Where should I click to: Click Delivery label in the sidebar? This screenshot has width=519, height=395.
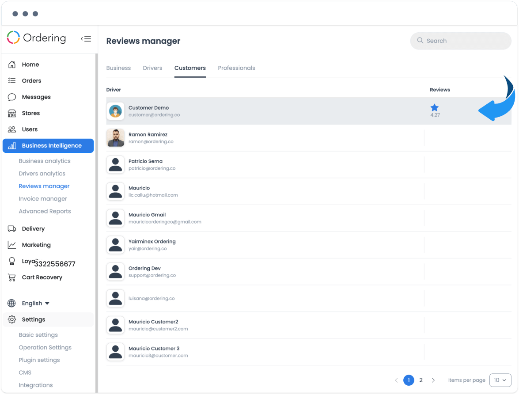pyautogui.click(x=33, y=229)
